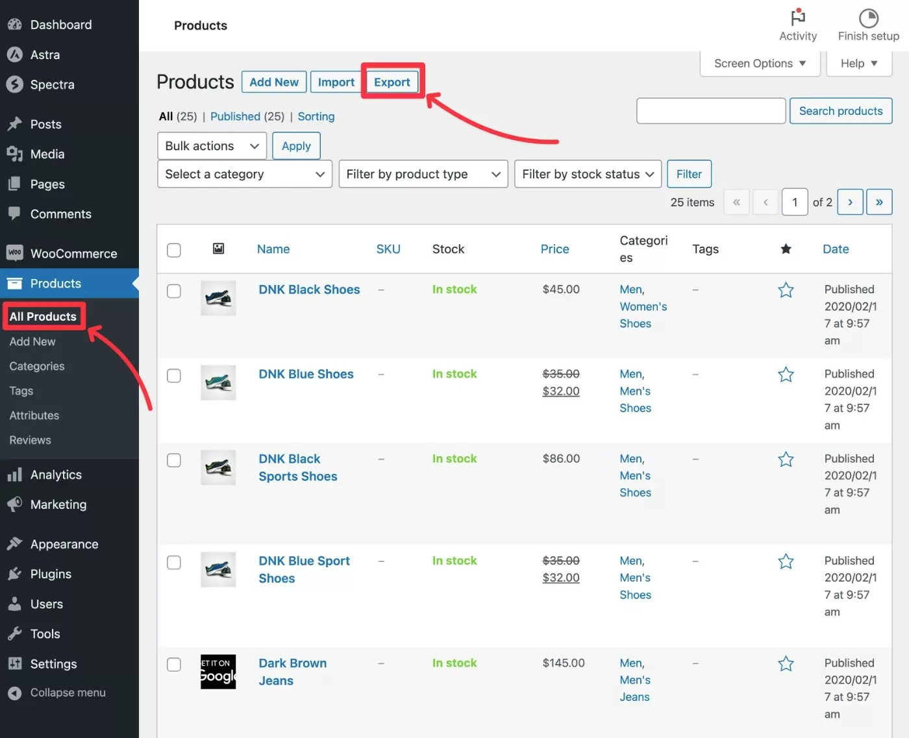The width and height of the screenshot is (909, 738).
Task: Tick the checkbox for DNK Blue Shoes
Action: [x=174, y=376]
